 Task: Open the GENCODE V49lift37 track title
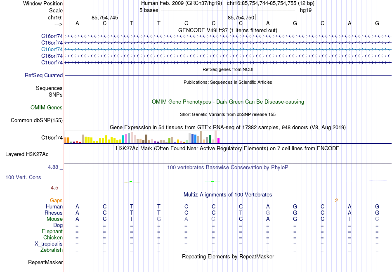click(227, 30)
